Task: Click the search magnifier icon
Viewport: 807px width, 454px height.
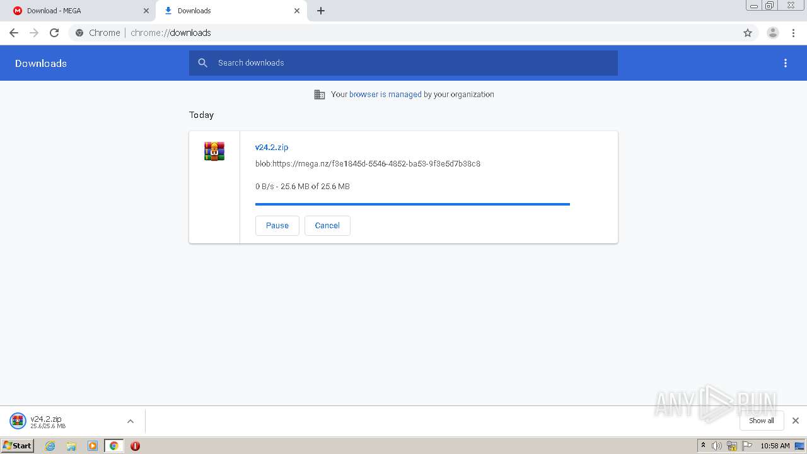Action: [x=202, y=63]
